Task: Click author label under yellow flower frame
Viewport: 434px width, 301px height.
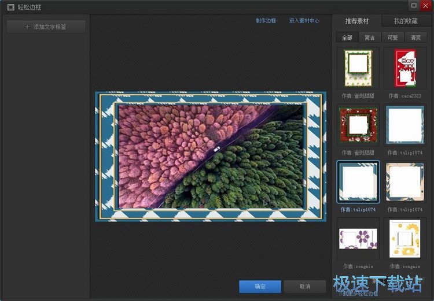Action: (x=405, y=266)
